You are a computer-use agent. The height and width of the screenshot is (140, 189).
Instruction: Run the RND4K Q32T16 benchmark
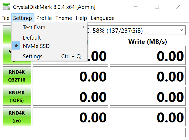[x=17, y=76]
